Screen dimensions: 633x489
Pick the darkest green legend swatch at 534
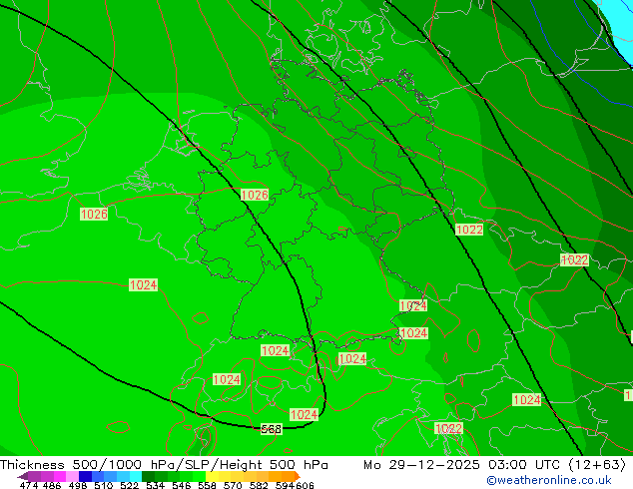click(148, 476)
